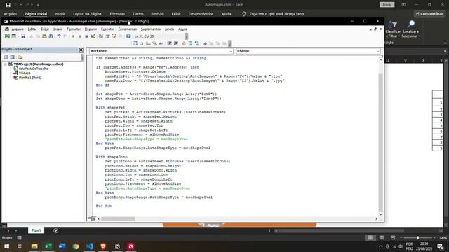The image size is (449, 252).
Task: Click Comment Block icon in Edit toolbar
Action: (190, 43)
